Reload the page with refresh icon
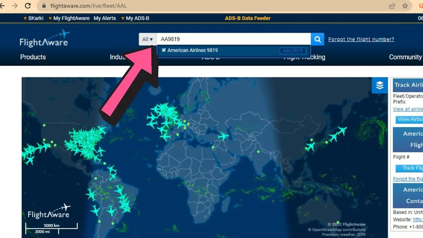The height and width of the screenshot is (238, 423). coord(28,6)
